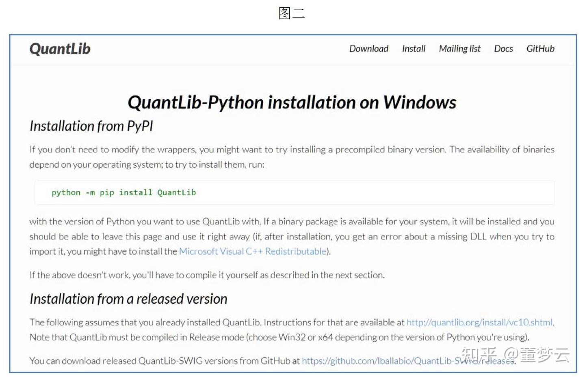The height and width of the screenshot is (379, 585).
Task: Click the 'Installation from PyPI' heading
Action: [x=91, y=126]
